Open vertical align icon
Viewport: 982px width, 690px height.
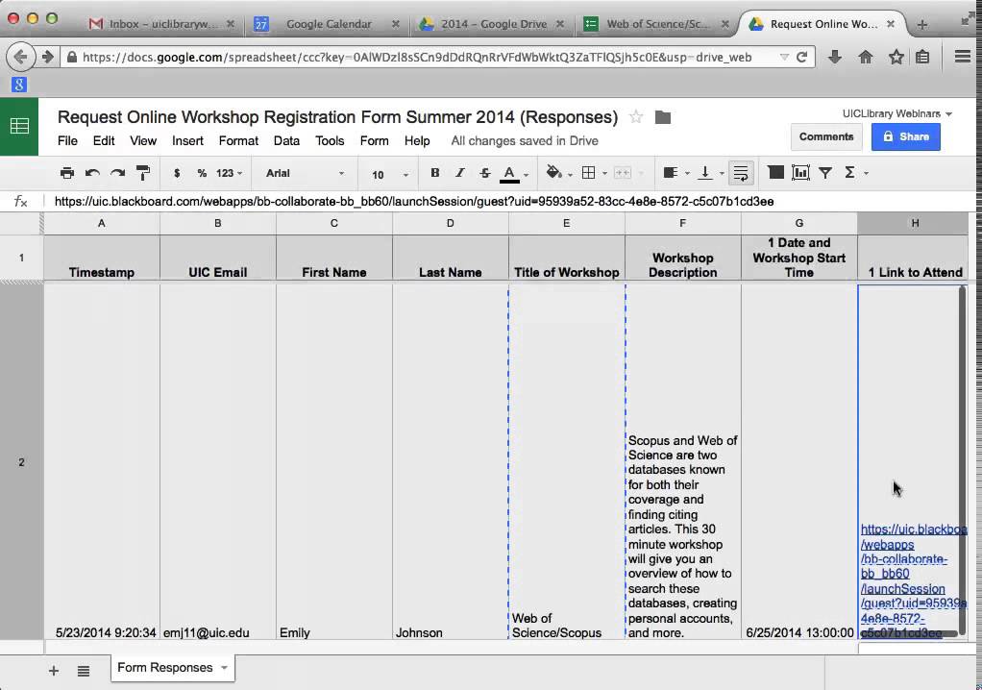(705, 173)
